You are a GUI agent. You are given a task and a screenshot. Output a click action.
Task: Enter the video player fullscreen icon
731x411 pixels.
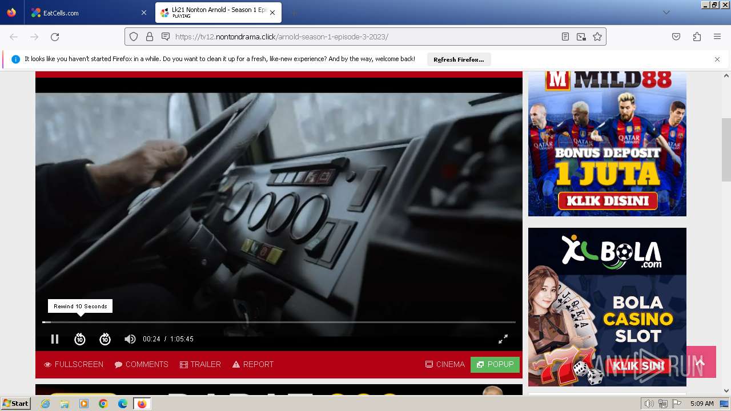pos(503,339)
